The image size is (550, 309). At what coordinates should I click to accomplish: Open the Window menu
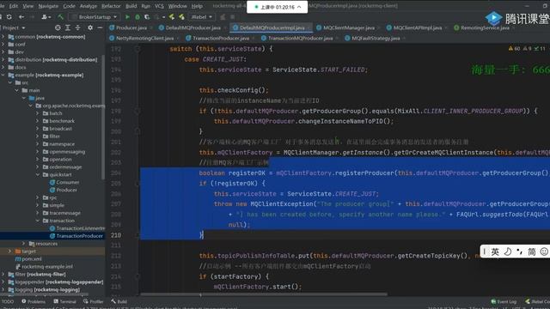[x=178, y=6]
